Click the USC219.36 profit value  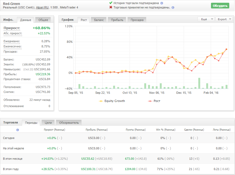point(43,74)
